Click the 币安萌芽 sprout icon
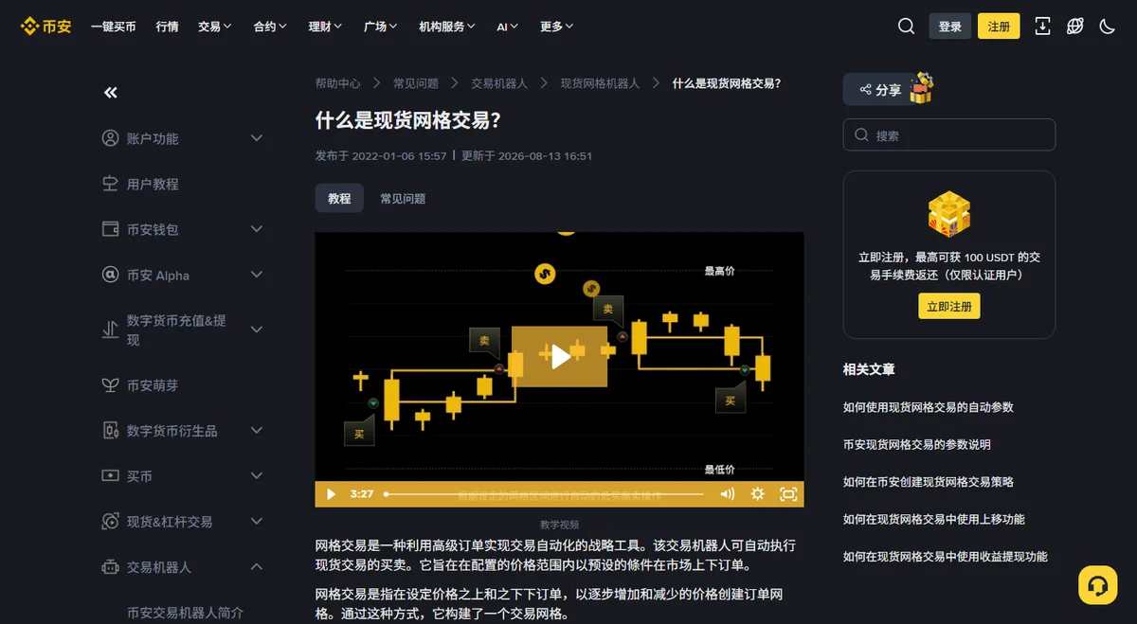The height and width of the screenshot is (624, 1137). (x=110, y=385)
